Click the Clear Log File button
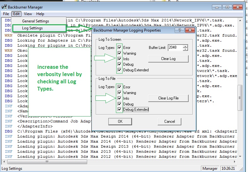This screenshot has height=172, width=248. (168, 98)
